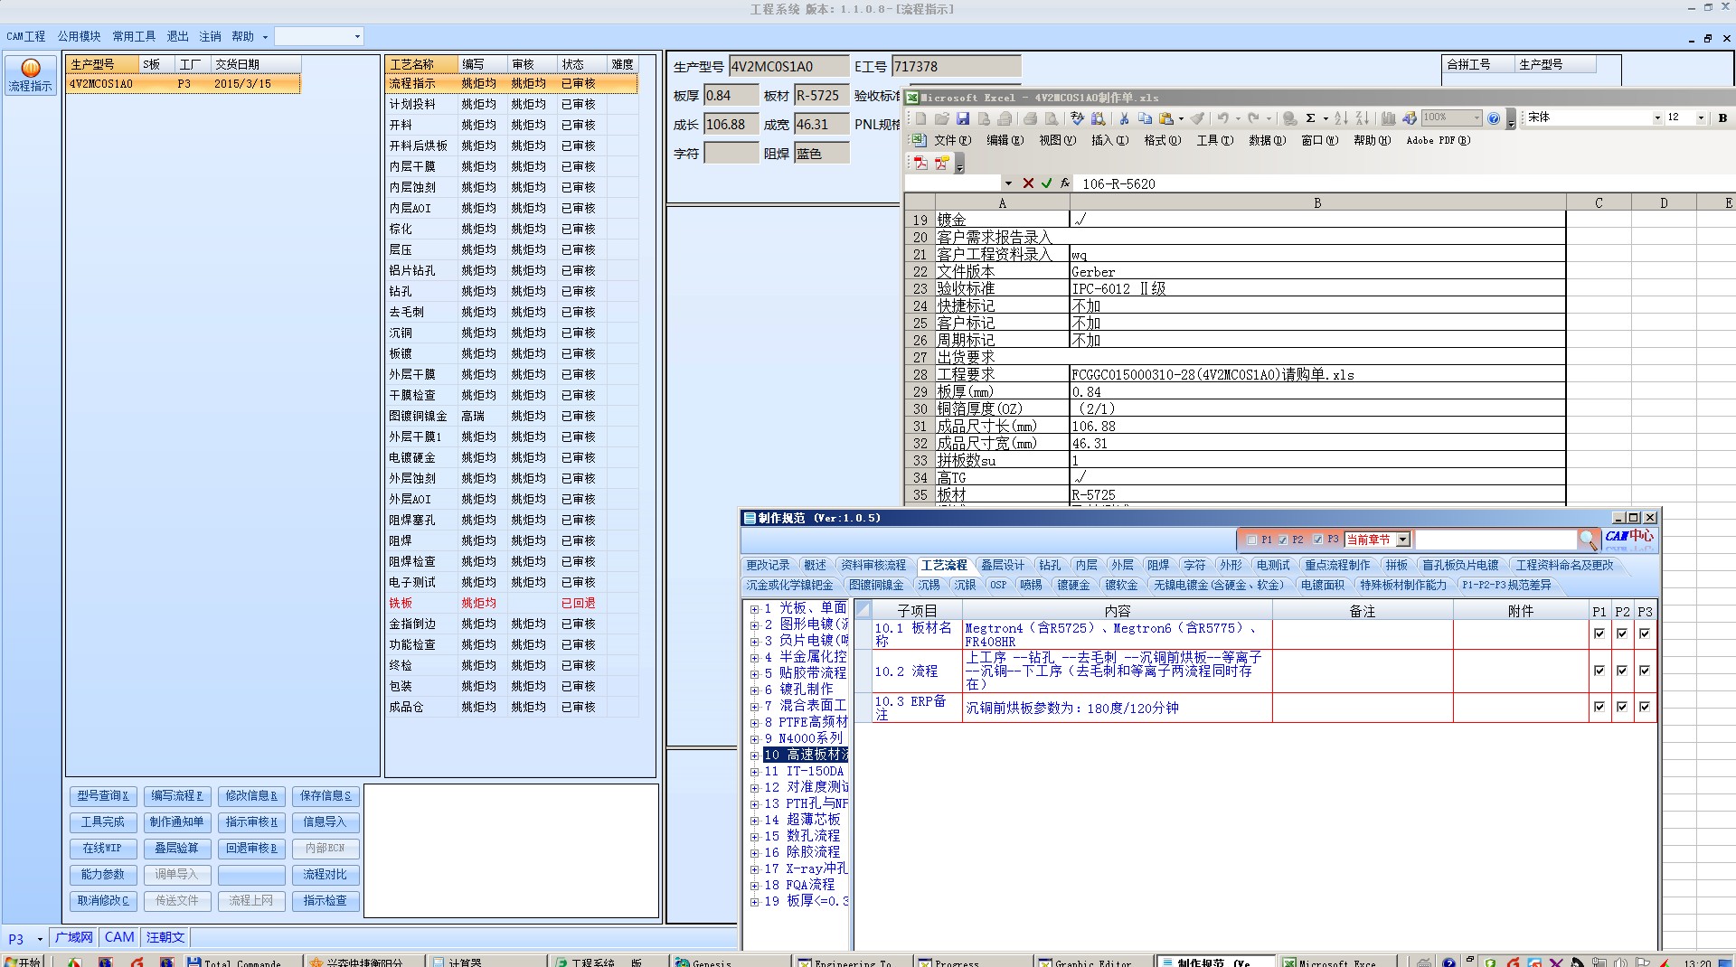Click the Bold B icon in Excel
Image resolution: width=1736 pixels, height=967 pixels.
point(1722,117)
